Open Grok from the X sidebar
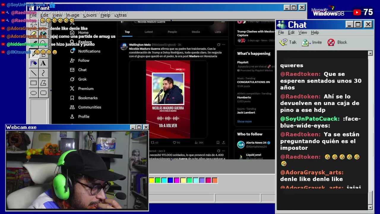 (72, 79)
